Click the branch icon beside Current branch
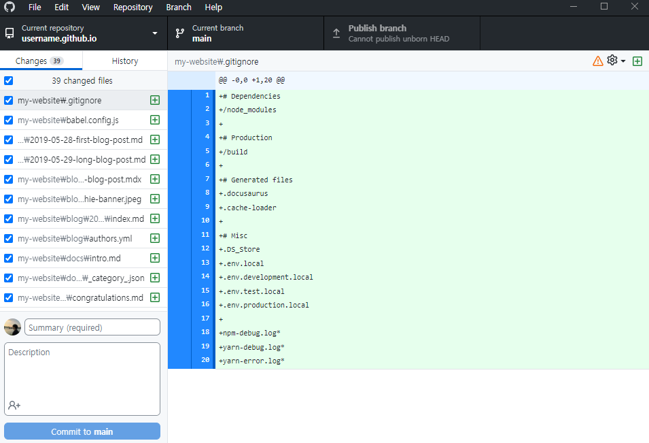Screen dimensions: 649x443 pyautogui.click(x=180, y=33)
